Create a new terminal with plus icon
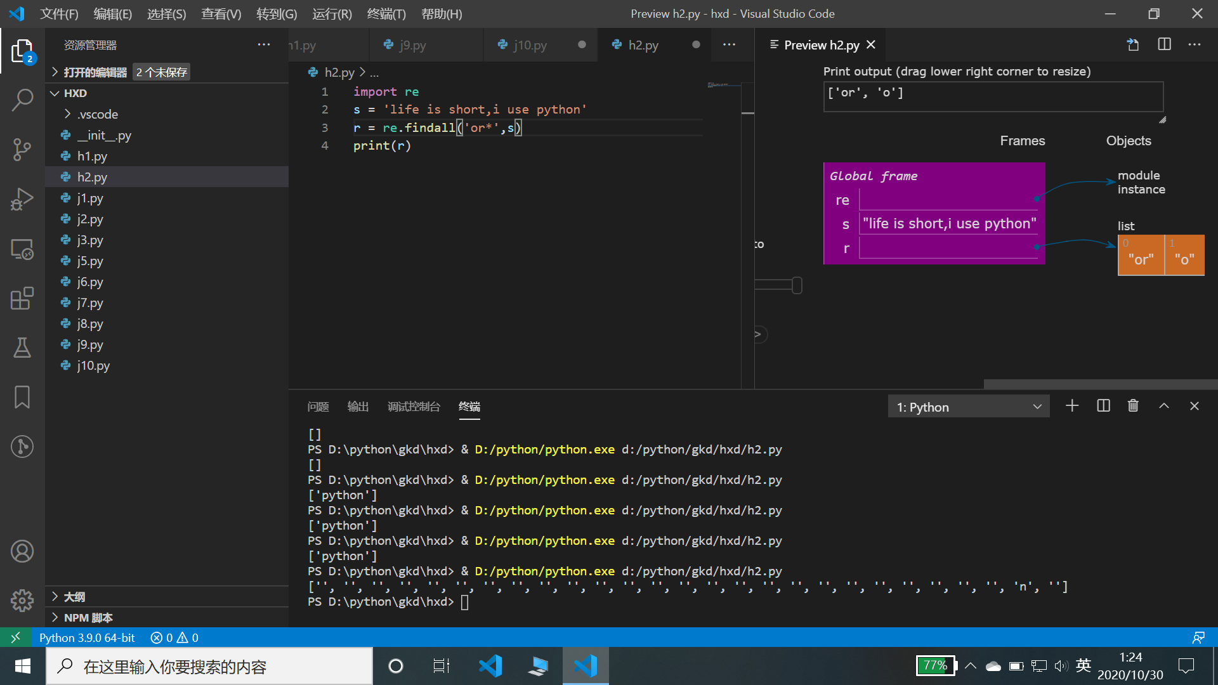The height and width of the screenshot is (685, 1218). 1072,406
